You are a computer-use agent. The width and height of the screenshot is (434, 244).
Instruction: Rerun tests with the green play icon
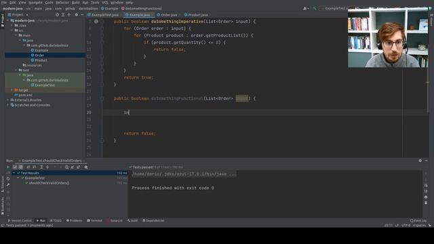8,167
